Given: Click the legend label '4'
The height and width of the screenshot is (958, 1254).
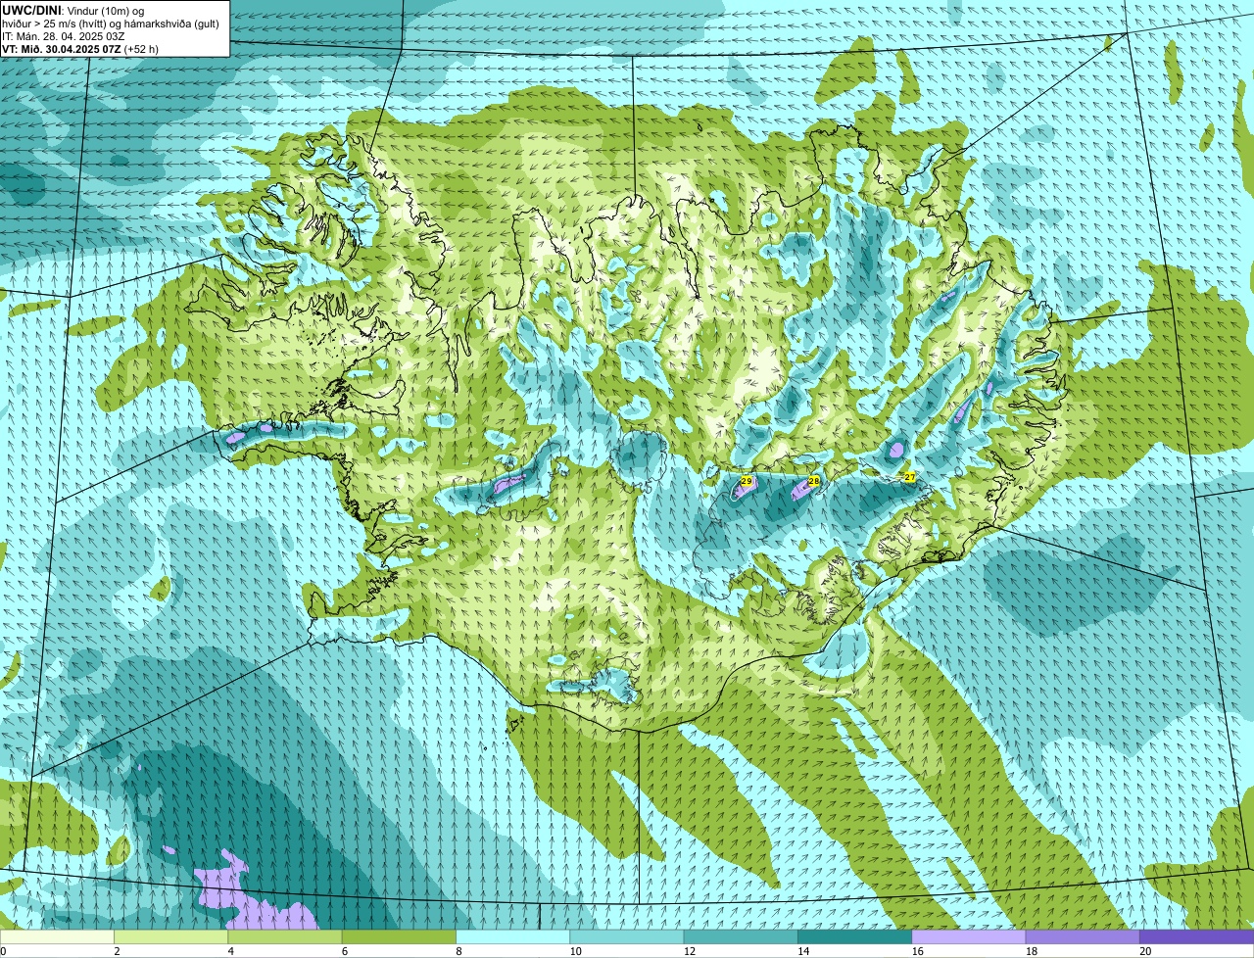Looking at the screenshot, I should 230,951.
